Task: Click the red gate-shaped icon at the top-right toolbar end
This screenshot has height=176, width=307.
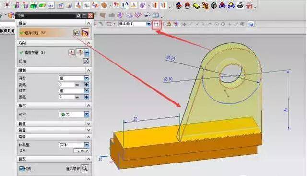Action: click(249, 5)
